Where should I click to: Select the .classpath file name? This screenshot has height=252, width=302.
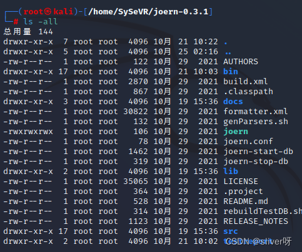(248, 92)
